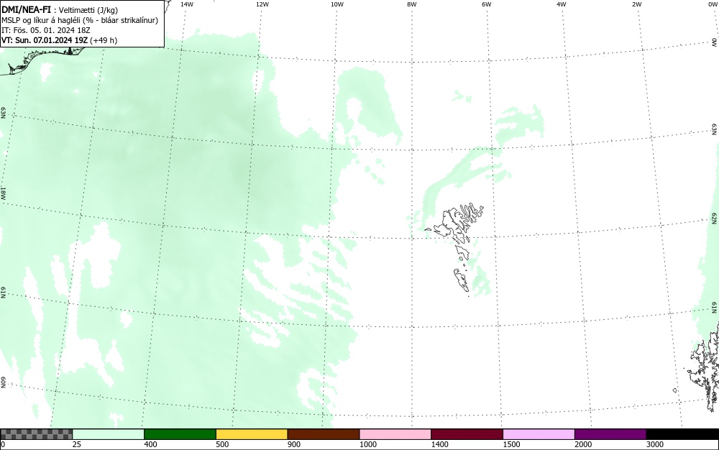Click the pink 1000–1400 legend swatch
This screenshot has height=450, width=719.
click(x=395, y=434)
